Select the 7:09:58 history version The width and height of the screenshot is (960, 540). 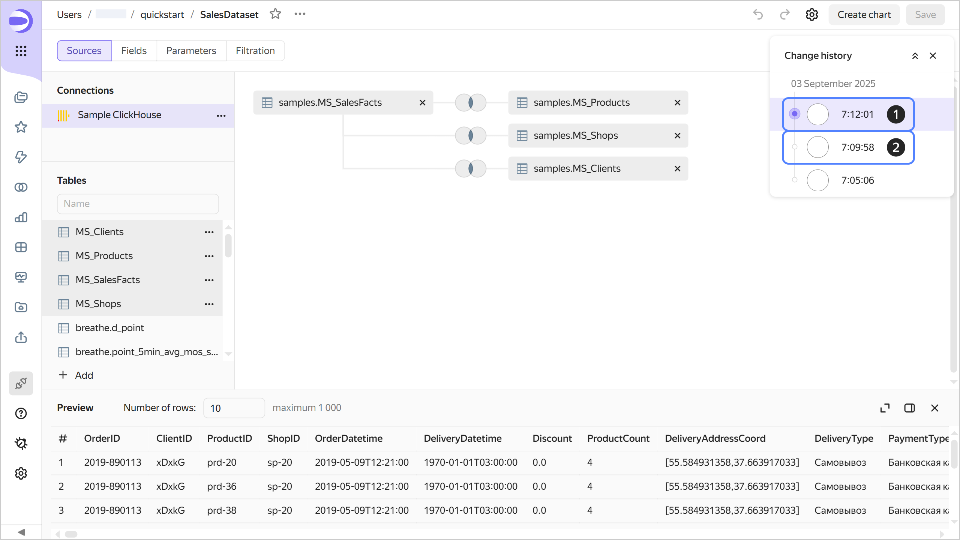click(857, 147)
